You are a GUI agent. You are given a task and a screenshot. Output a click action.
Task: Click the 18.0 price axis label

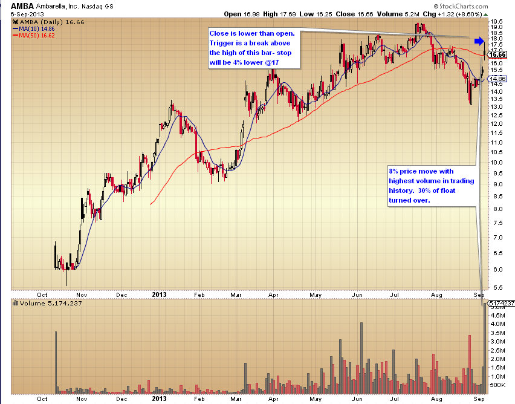(497, 39)
